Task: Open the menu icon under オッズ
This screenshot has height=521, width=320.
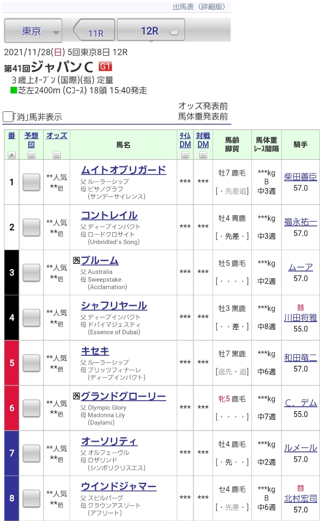Action: click(57, 155)
